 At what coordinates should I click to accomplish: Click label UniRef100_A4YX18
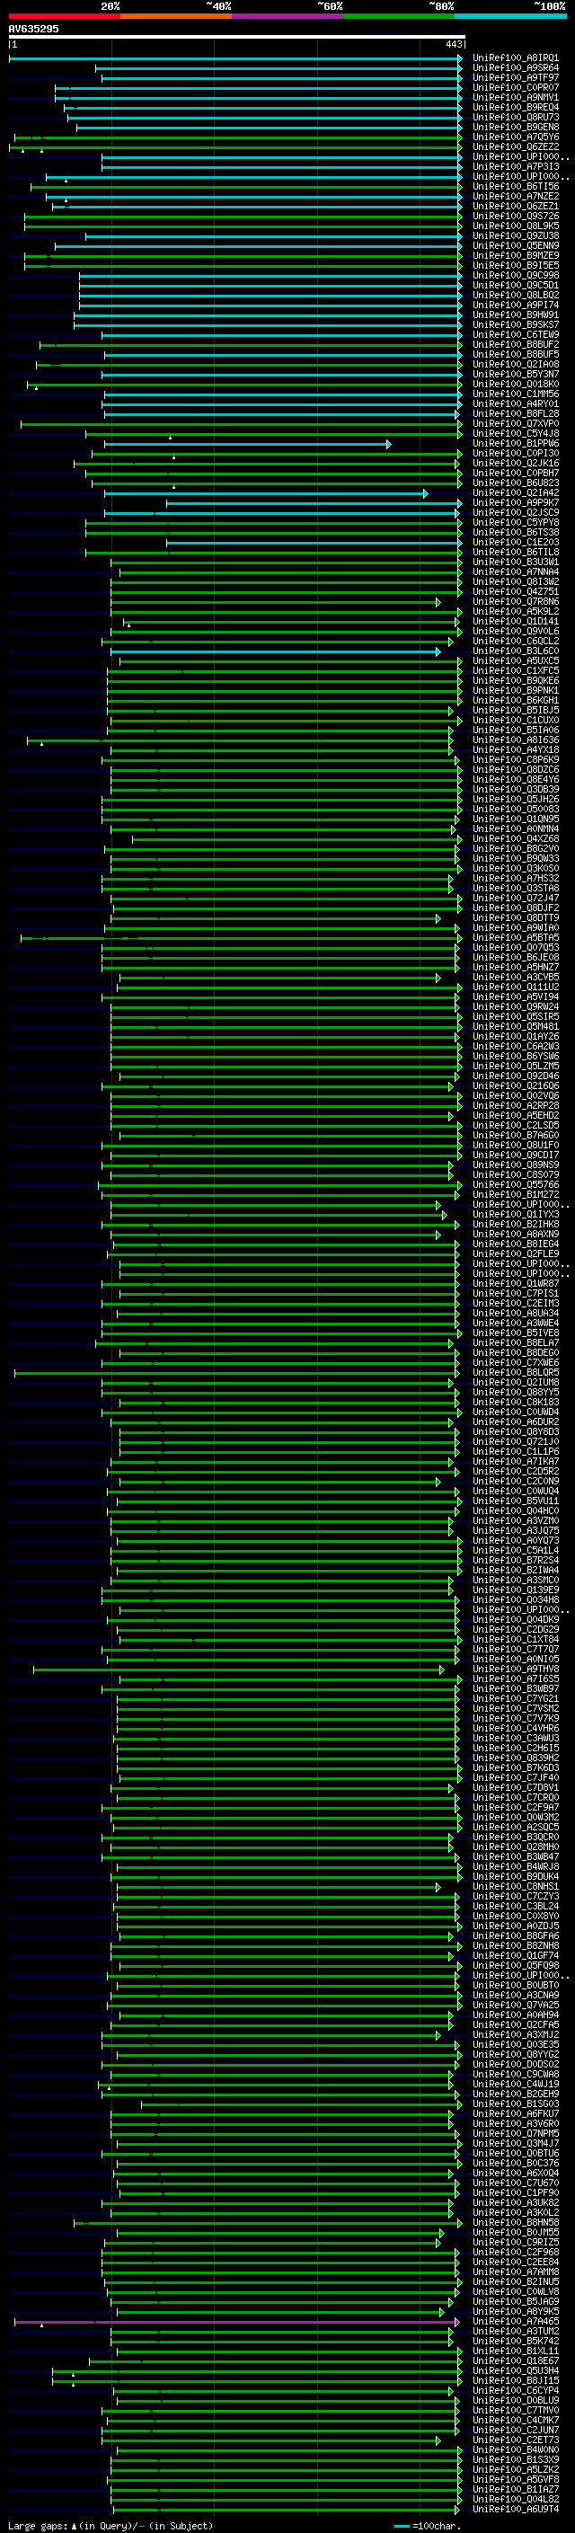tap(516, 750)
